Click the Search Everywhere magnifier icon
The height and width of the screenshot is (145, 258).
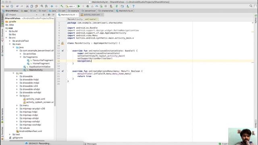[251, 6]
